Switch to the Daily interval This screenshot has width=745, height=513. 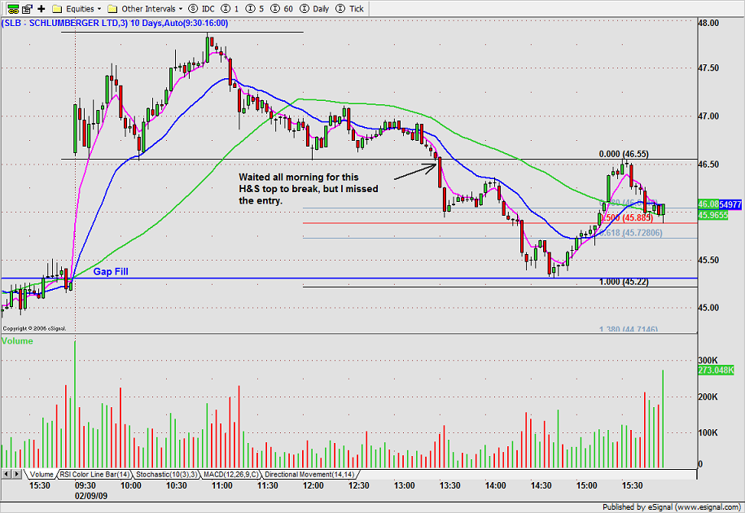click(314, 8)
